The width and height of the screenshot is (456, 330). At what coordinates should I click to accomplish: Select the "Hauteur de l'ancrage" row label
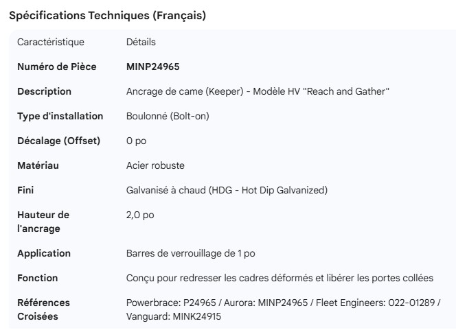tap(43, 222)
